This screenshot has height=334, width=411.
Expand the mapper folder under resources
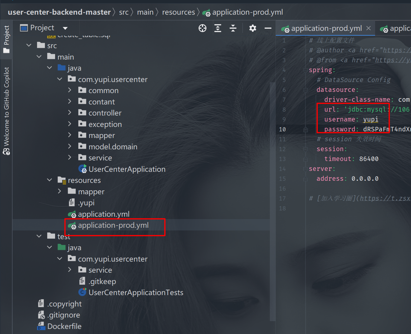coord(60,192)
